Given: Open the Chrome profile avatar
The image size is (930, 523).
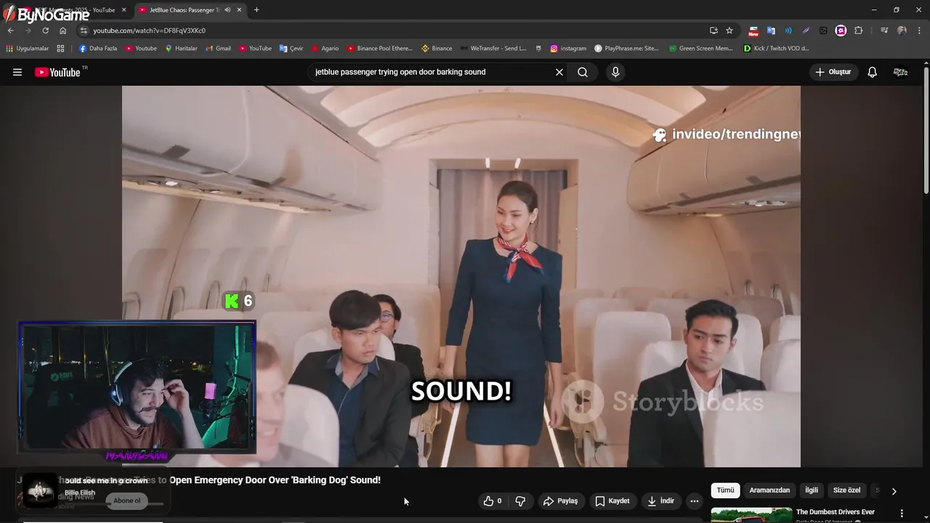Looking at the screenshot, I should click(x=902, y=31).
